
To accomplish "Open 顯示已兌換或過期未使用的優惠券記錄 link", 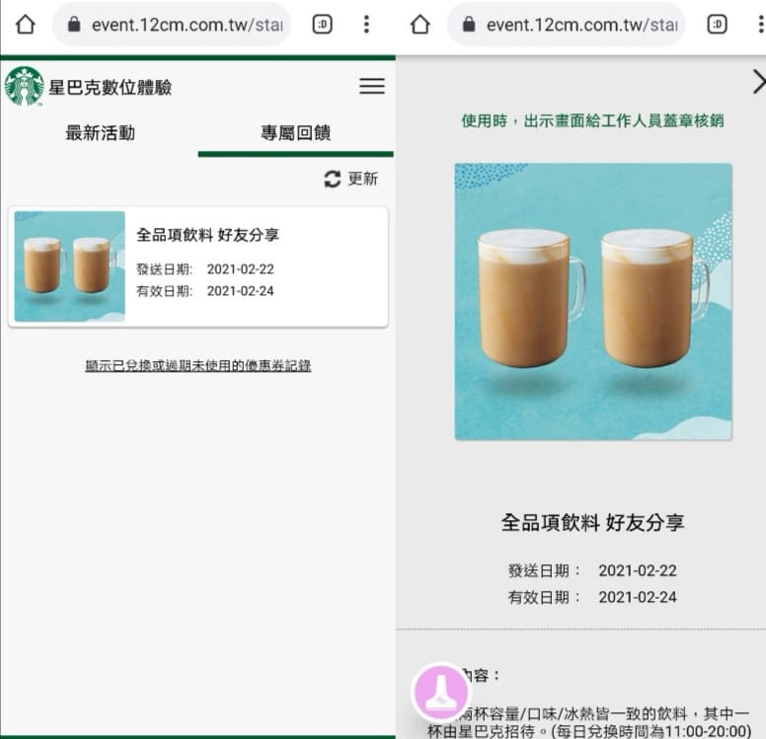I will (x=198, y=366).
